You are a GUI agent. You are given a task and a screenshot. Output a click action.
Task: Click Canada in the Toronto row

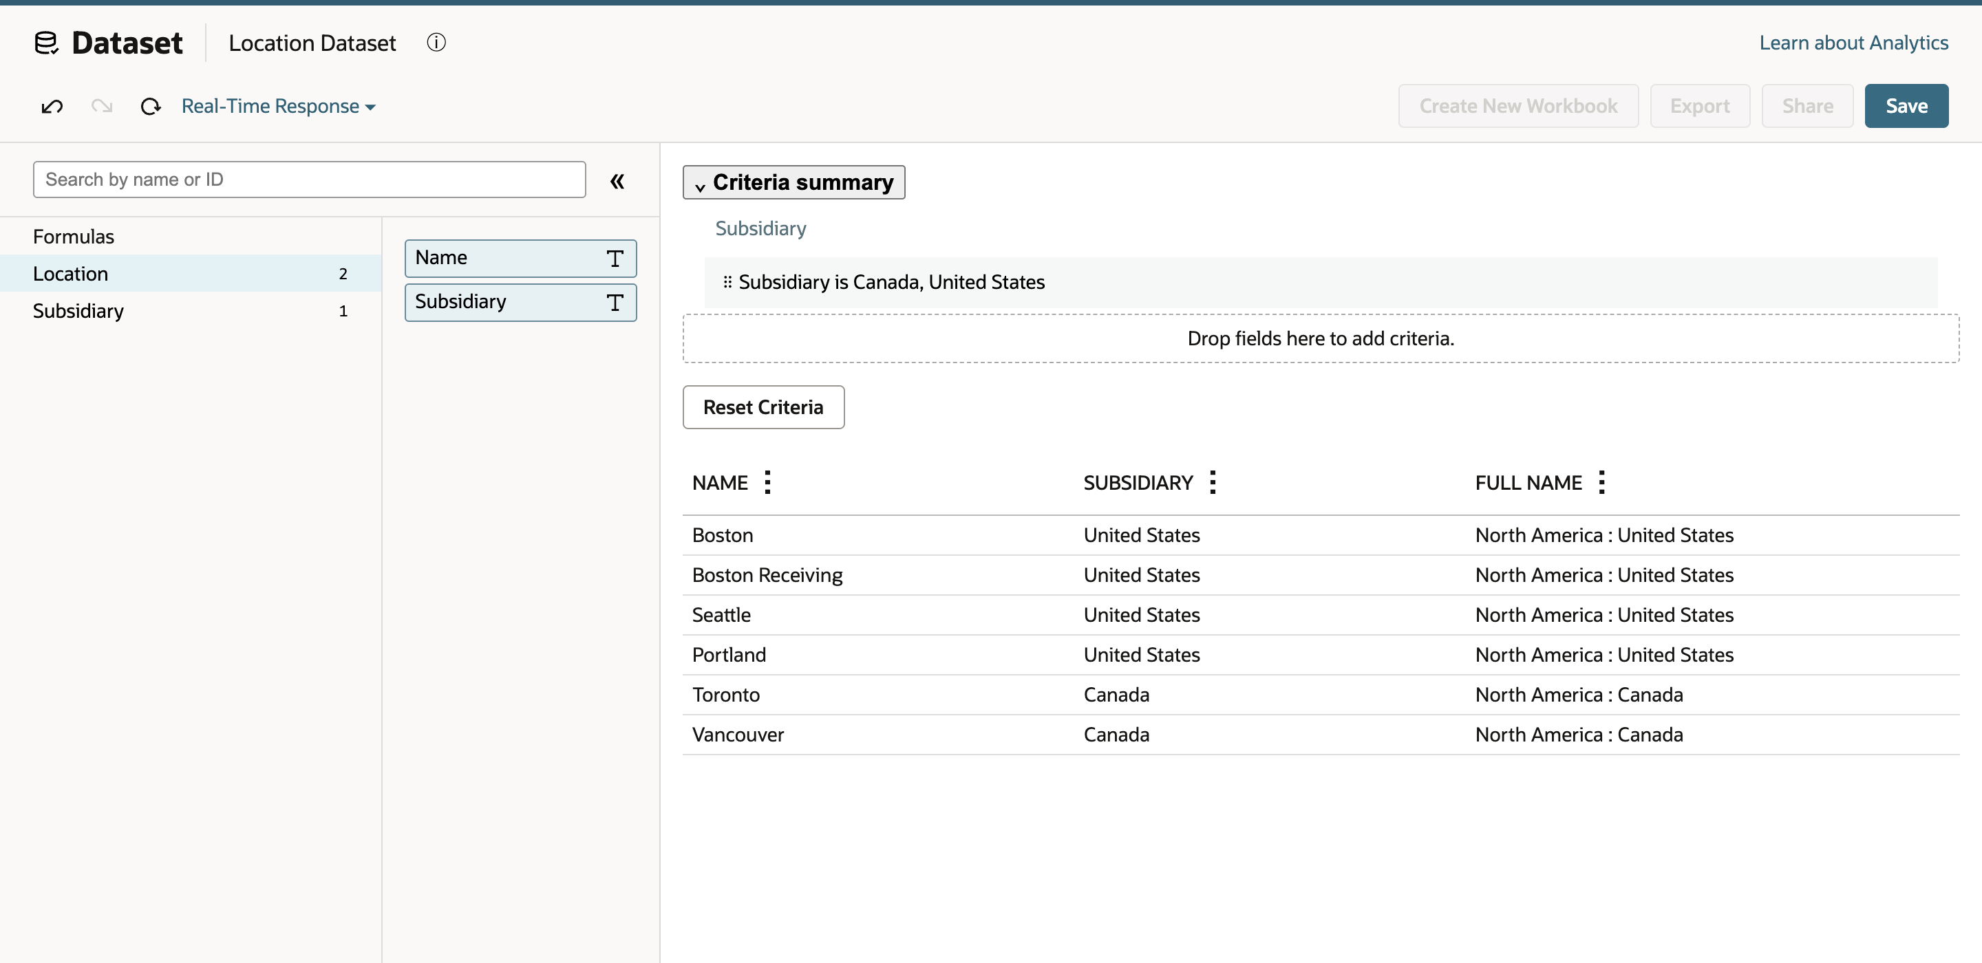click(1116, 695)
